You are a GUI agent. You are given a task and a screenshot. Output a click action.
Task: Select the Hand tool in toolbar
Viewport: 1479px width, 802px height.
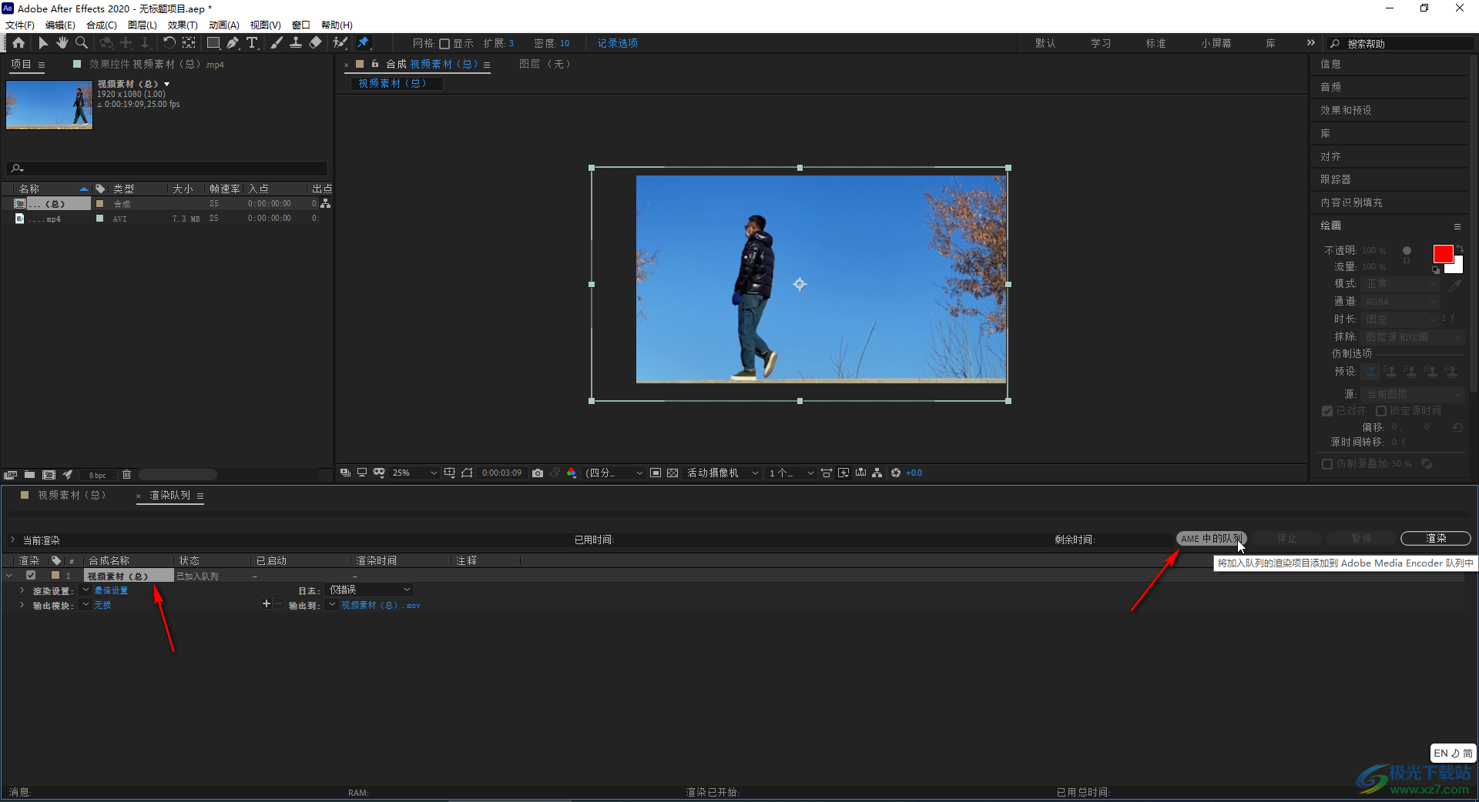62,43
